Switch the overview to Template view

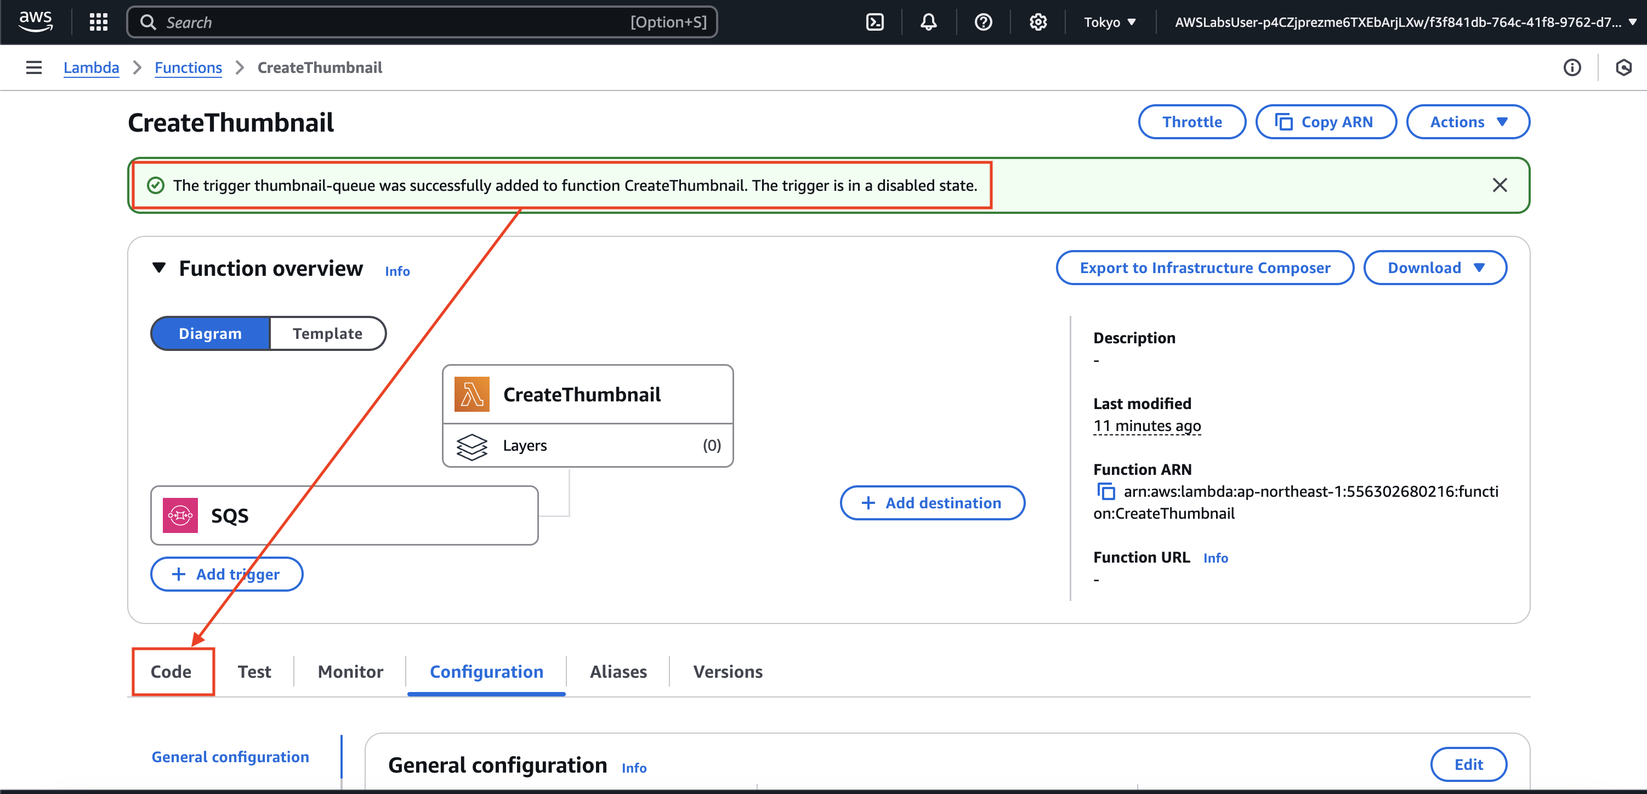(x=327, y=334)
